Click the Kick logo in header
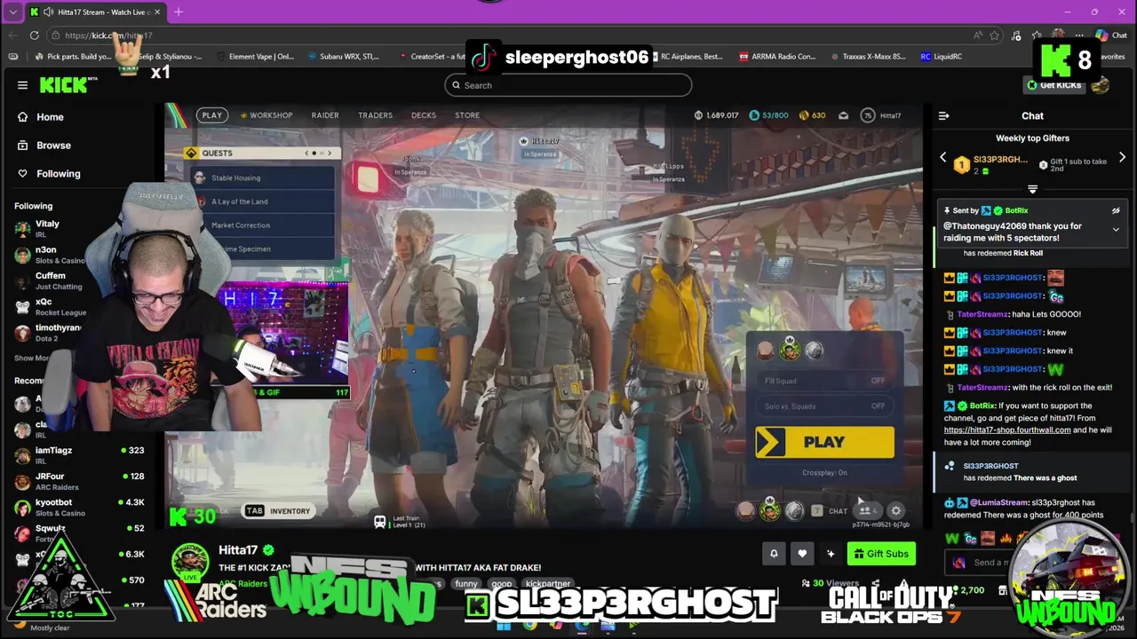The height and width of the screenshot is (639, 1137). pos(64,85)
